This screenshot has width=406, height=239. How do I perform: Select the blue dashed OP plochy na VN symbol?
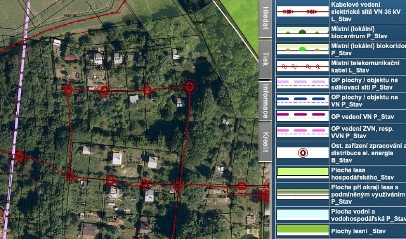(303, 100)
